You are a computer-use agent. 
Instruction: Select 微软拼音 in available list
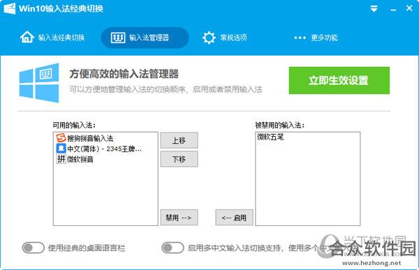pos(105,159)
